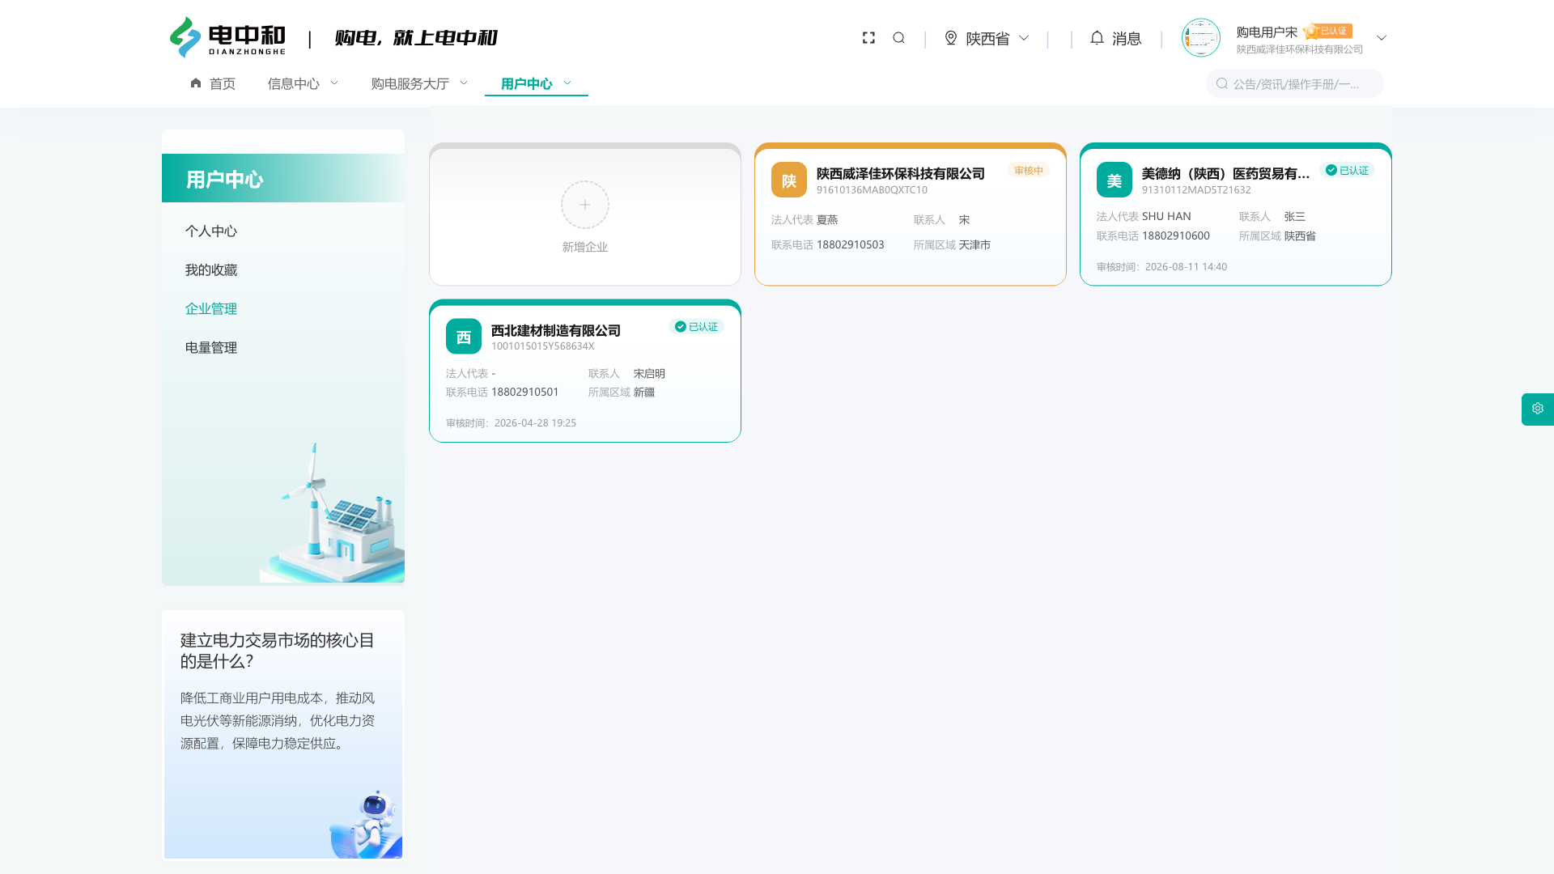Open notifications bell icon
Screen dimensions: 1554x874
1097,38
